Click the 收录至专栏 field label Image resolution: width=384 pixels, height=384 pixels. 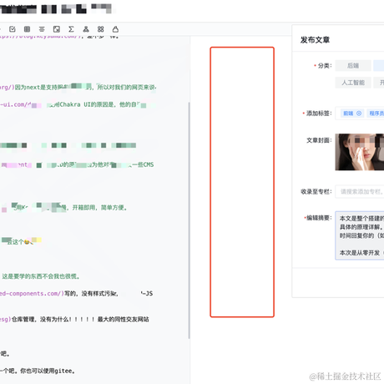click(x=316, y=191)
